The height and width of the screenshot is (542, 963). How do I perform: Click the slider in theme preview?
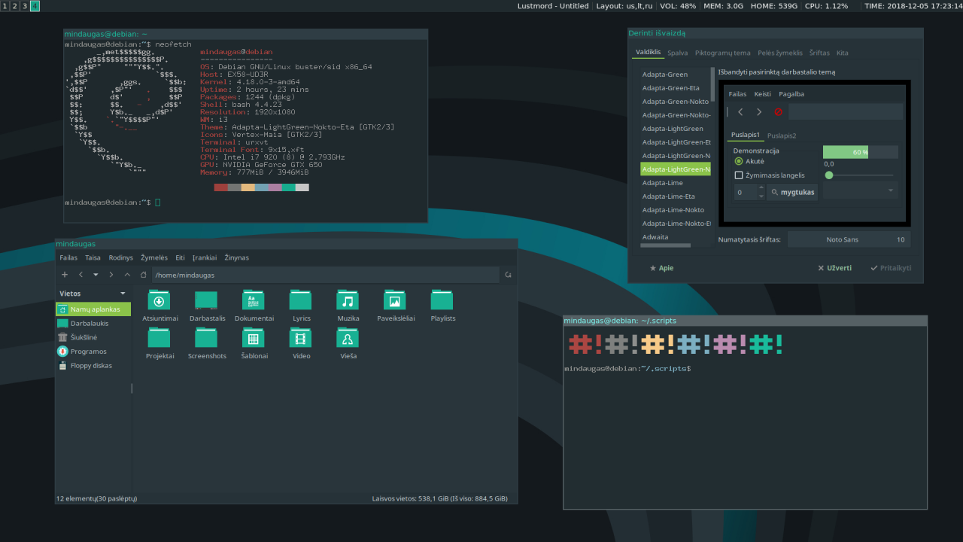click(859, 175)
